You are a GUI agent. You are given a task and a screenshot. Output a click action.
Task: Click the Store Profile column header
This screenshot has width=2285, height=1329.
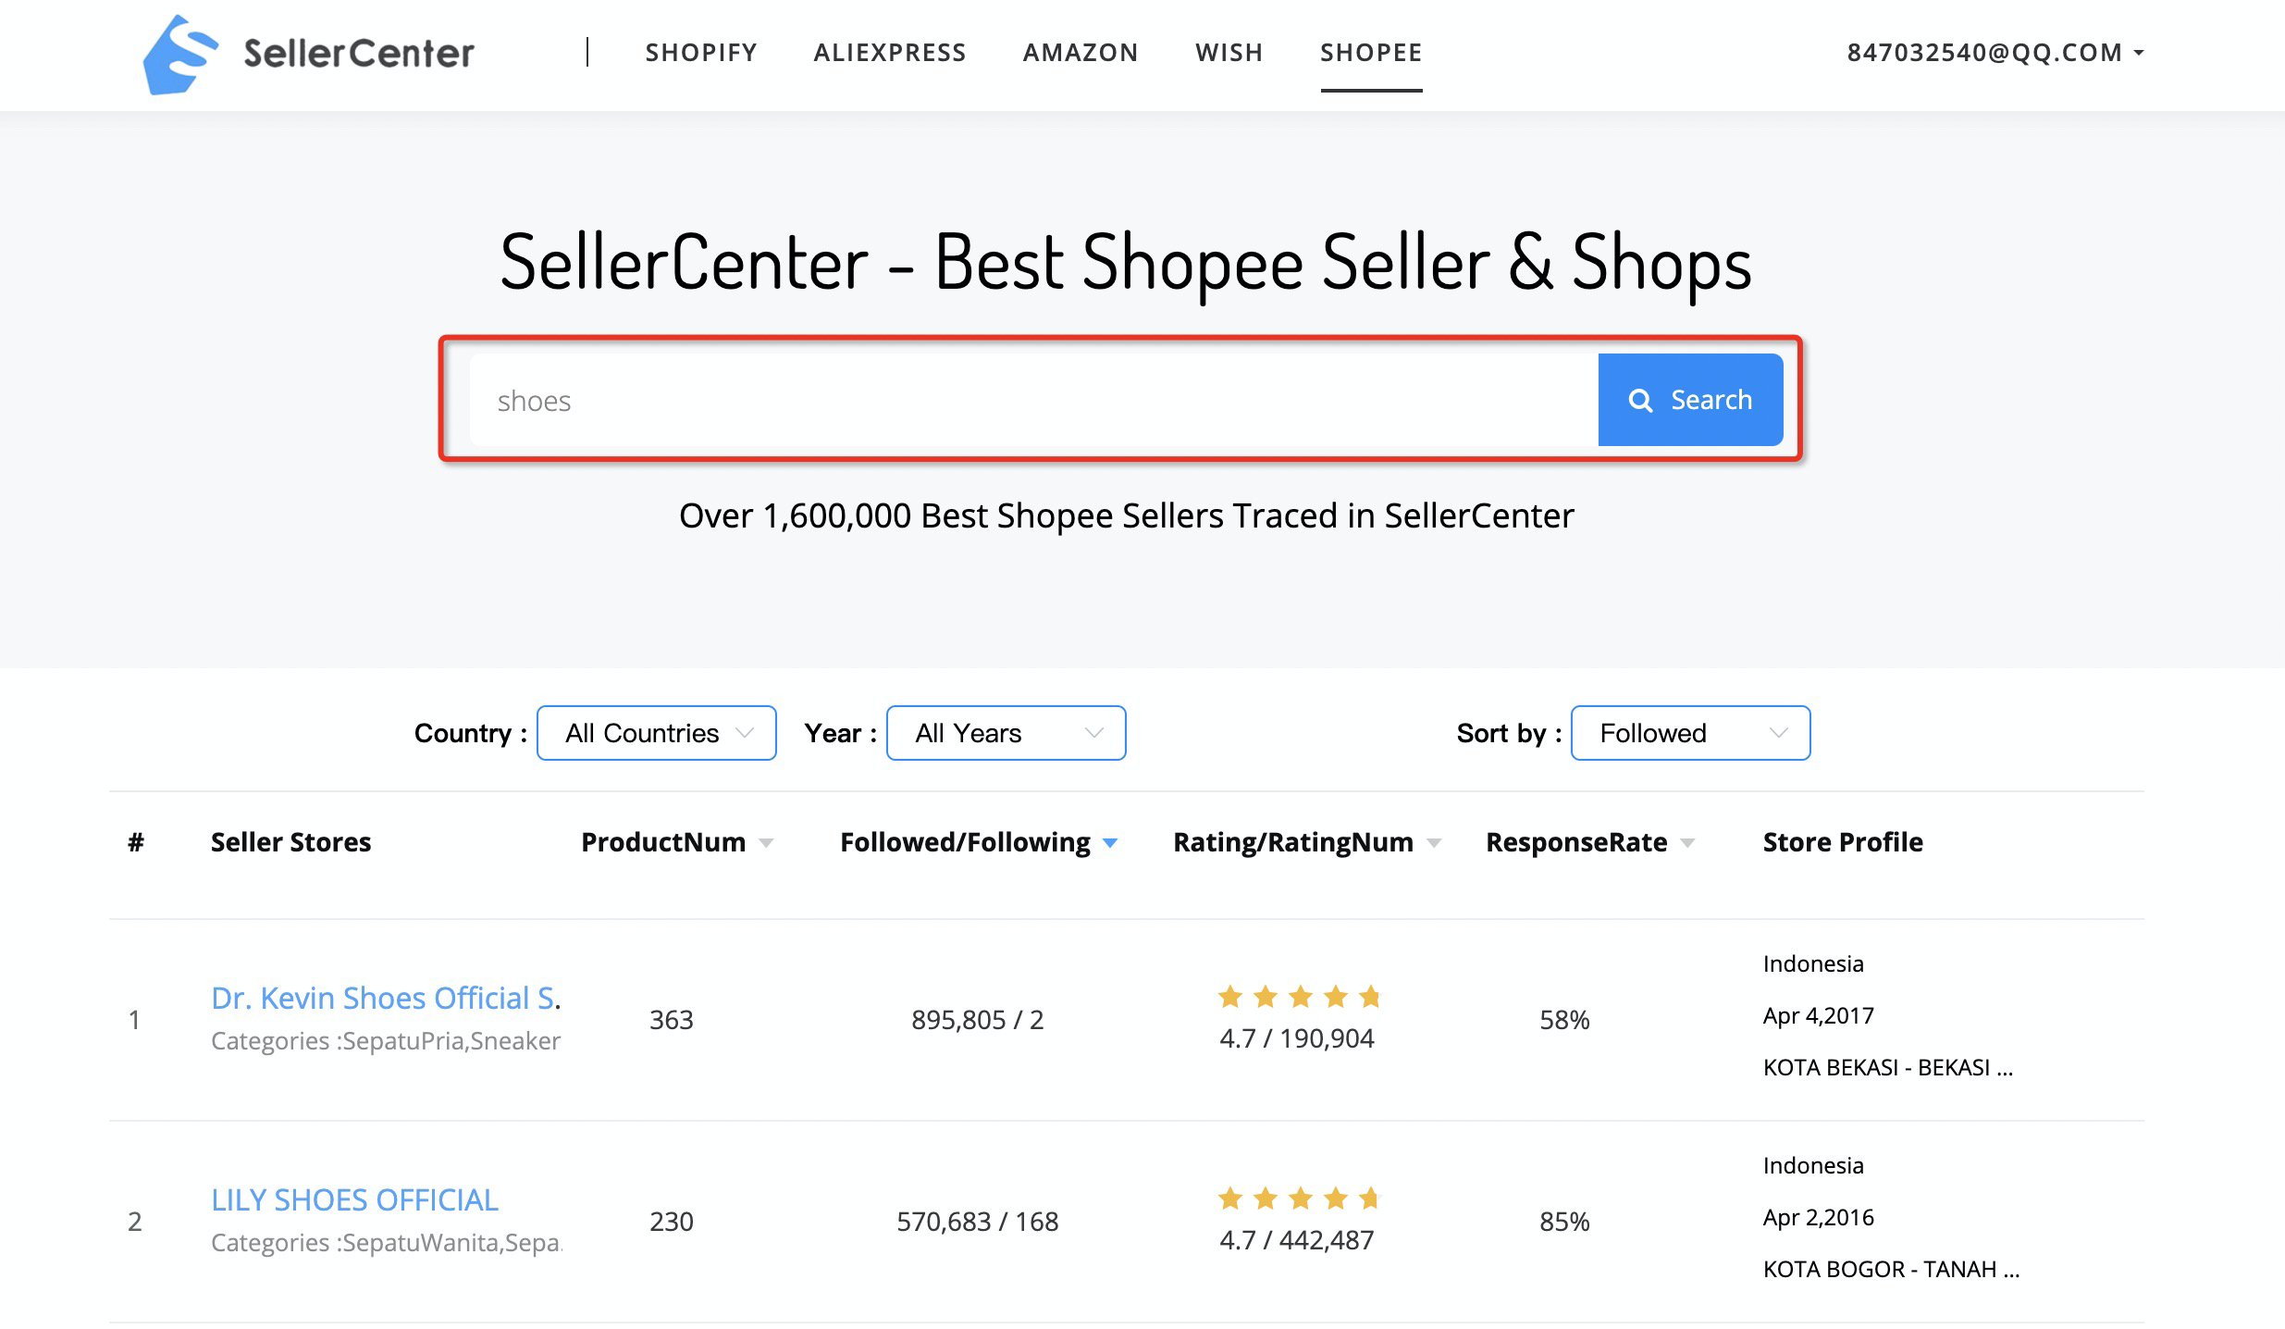(1843, 842)
